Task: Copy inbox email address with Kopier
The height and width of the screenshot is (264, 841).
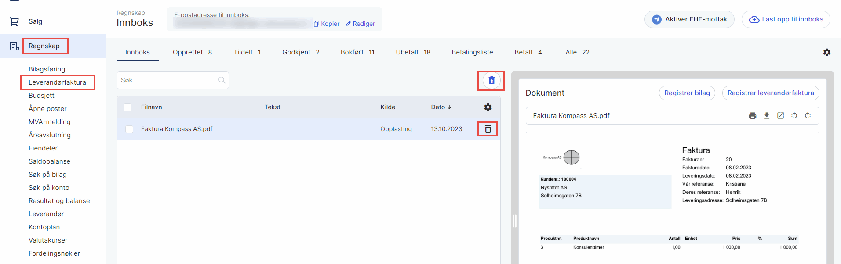Action: [326, 24]
